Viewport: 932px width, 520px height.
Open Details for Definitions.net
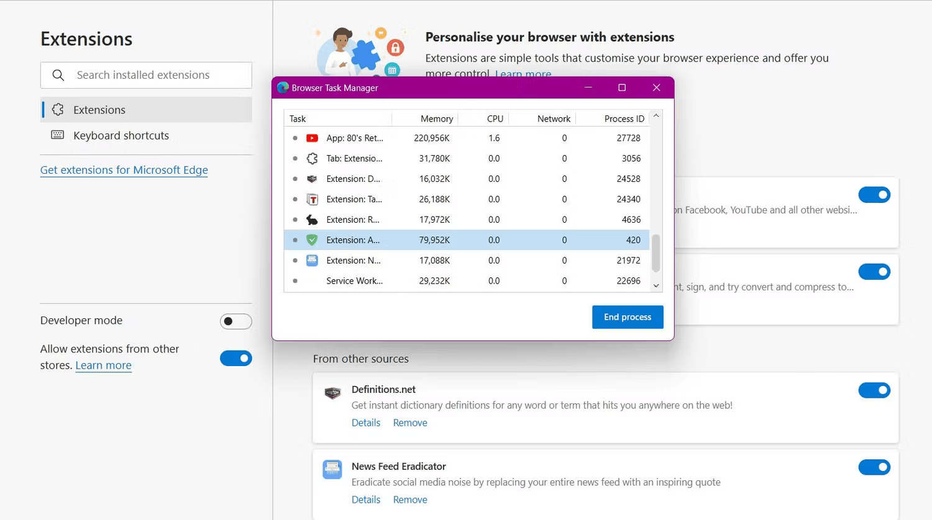[x=366, y=423]
